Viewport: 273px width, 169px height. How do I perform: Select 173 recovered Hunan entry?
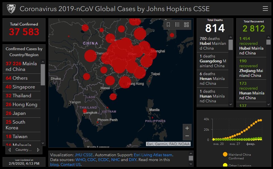point(251,91)
